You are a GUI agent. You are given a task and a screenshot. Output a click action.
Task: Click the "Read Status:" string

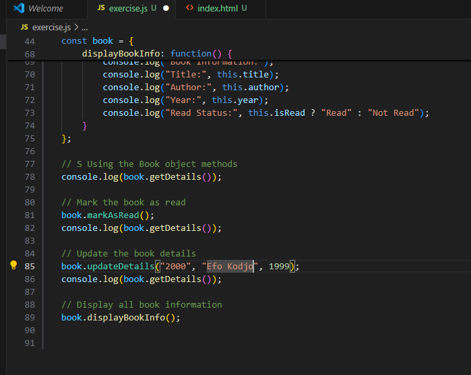pos(201,112)
